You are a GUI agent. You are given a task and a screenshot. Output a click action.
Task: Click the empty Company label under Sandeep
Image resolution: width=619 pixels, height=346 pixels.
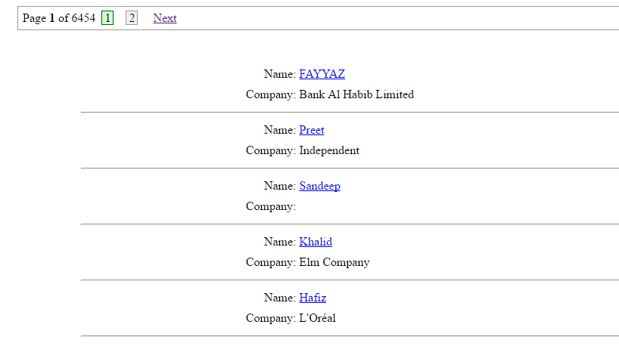270,206
